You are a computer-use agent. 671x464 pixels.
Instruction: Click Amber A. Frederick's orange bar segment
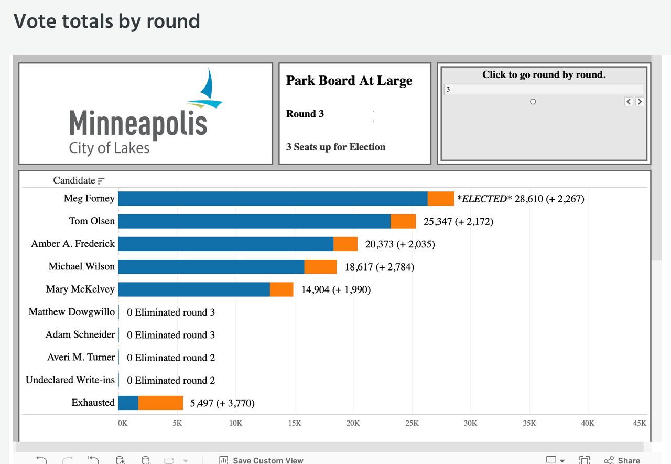345,244
